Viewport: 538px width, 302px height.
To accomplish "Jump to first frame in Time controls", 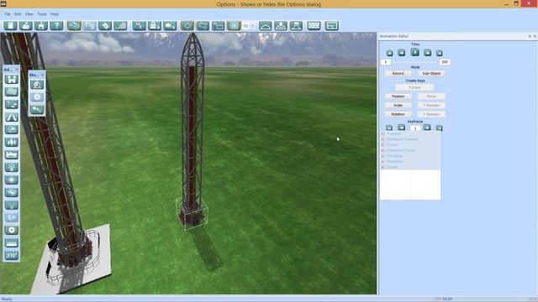I will [389, 53].
